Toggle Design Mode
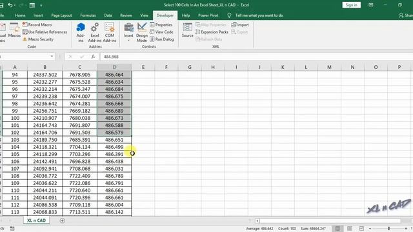413x232 pixels. tap(142, 32)
